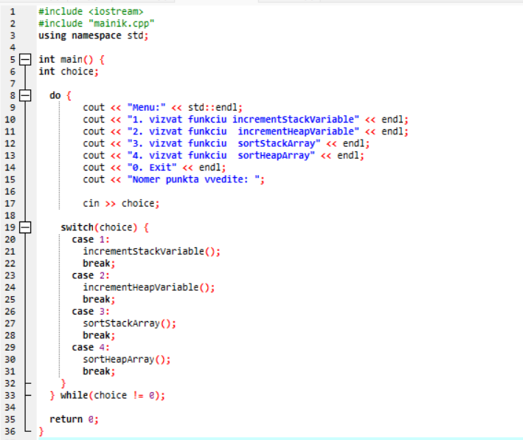523x440 pixels.
Task: Click the 'case 4:' label
Action: pyautogui.click(x=91, y=348)
